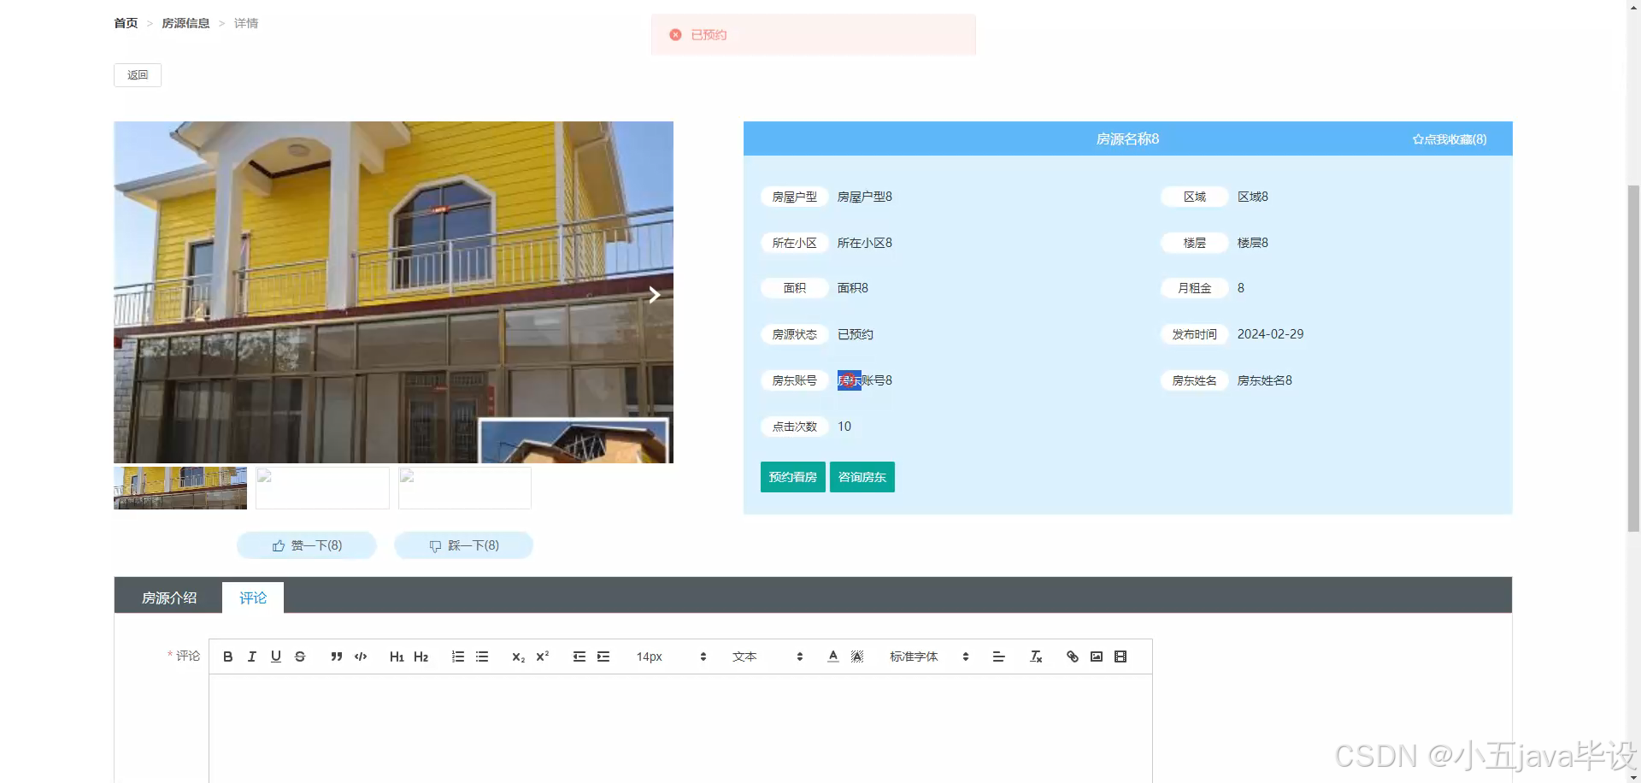Click the 房源名称8 title text
Screen dimensions: 1641x783
click(1127, 138)
